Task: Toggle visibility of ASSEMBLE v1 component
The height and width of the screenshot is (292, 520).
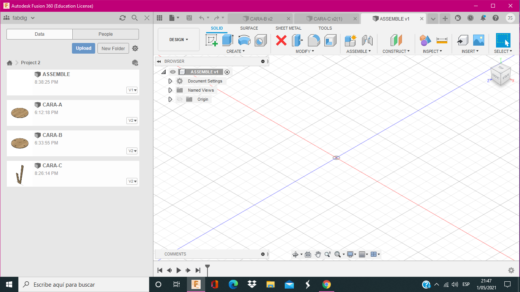Action: click(x=173, y=72)
